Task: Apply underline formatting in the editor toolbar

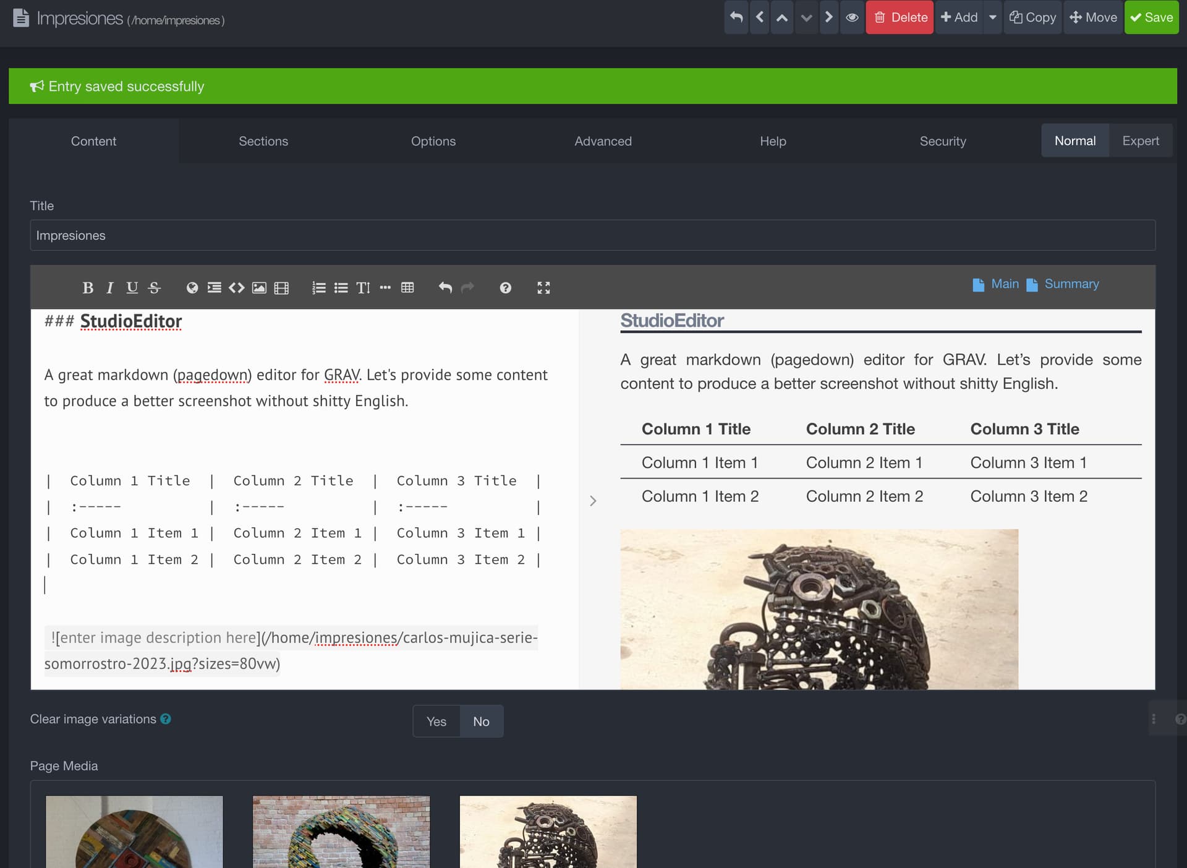Action: [132, 287]
